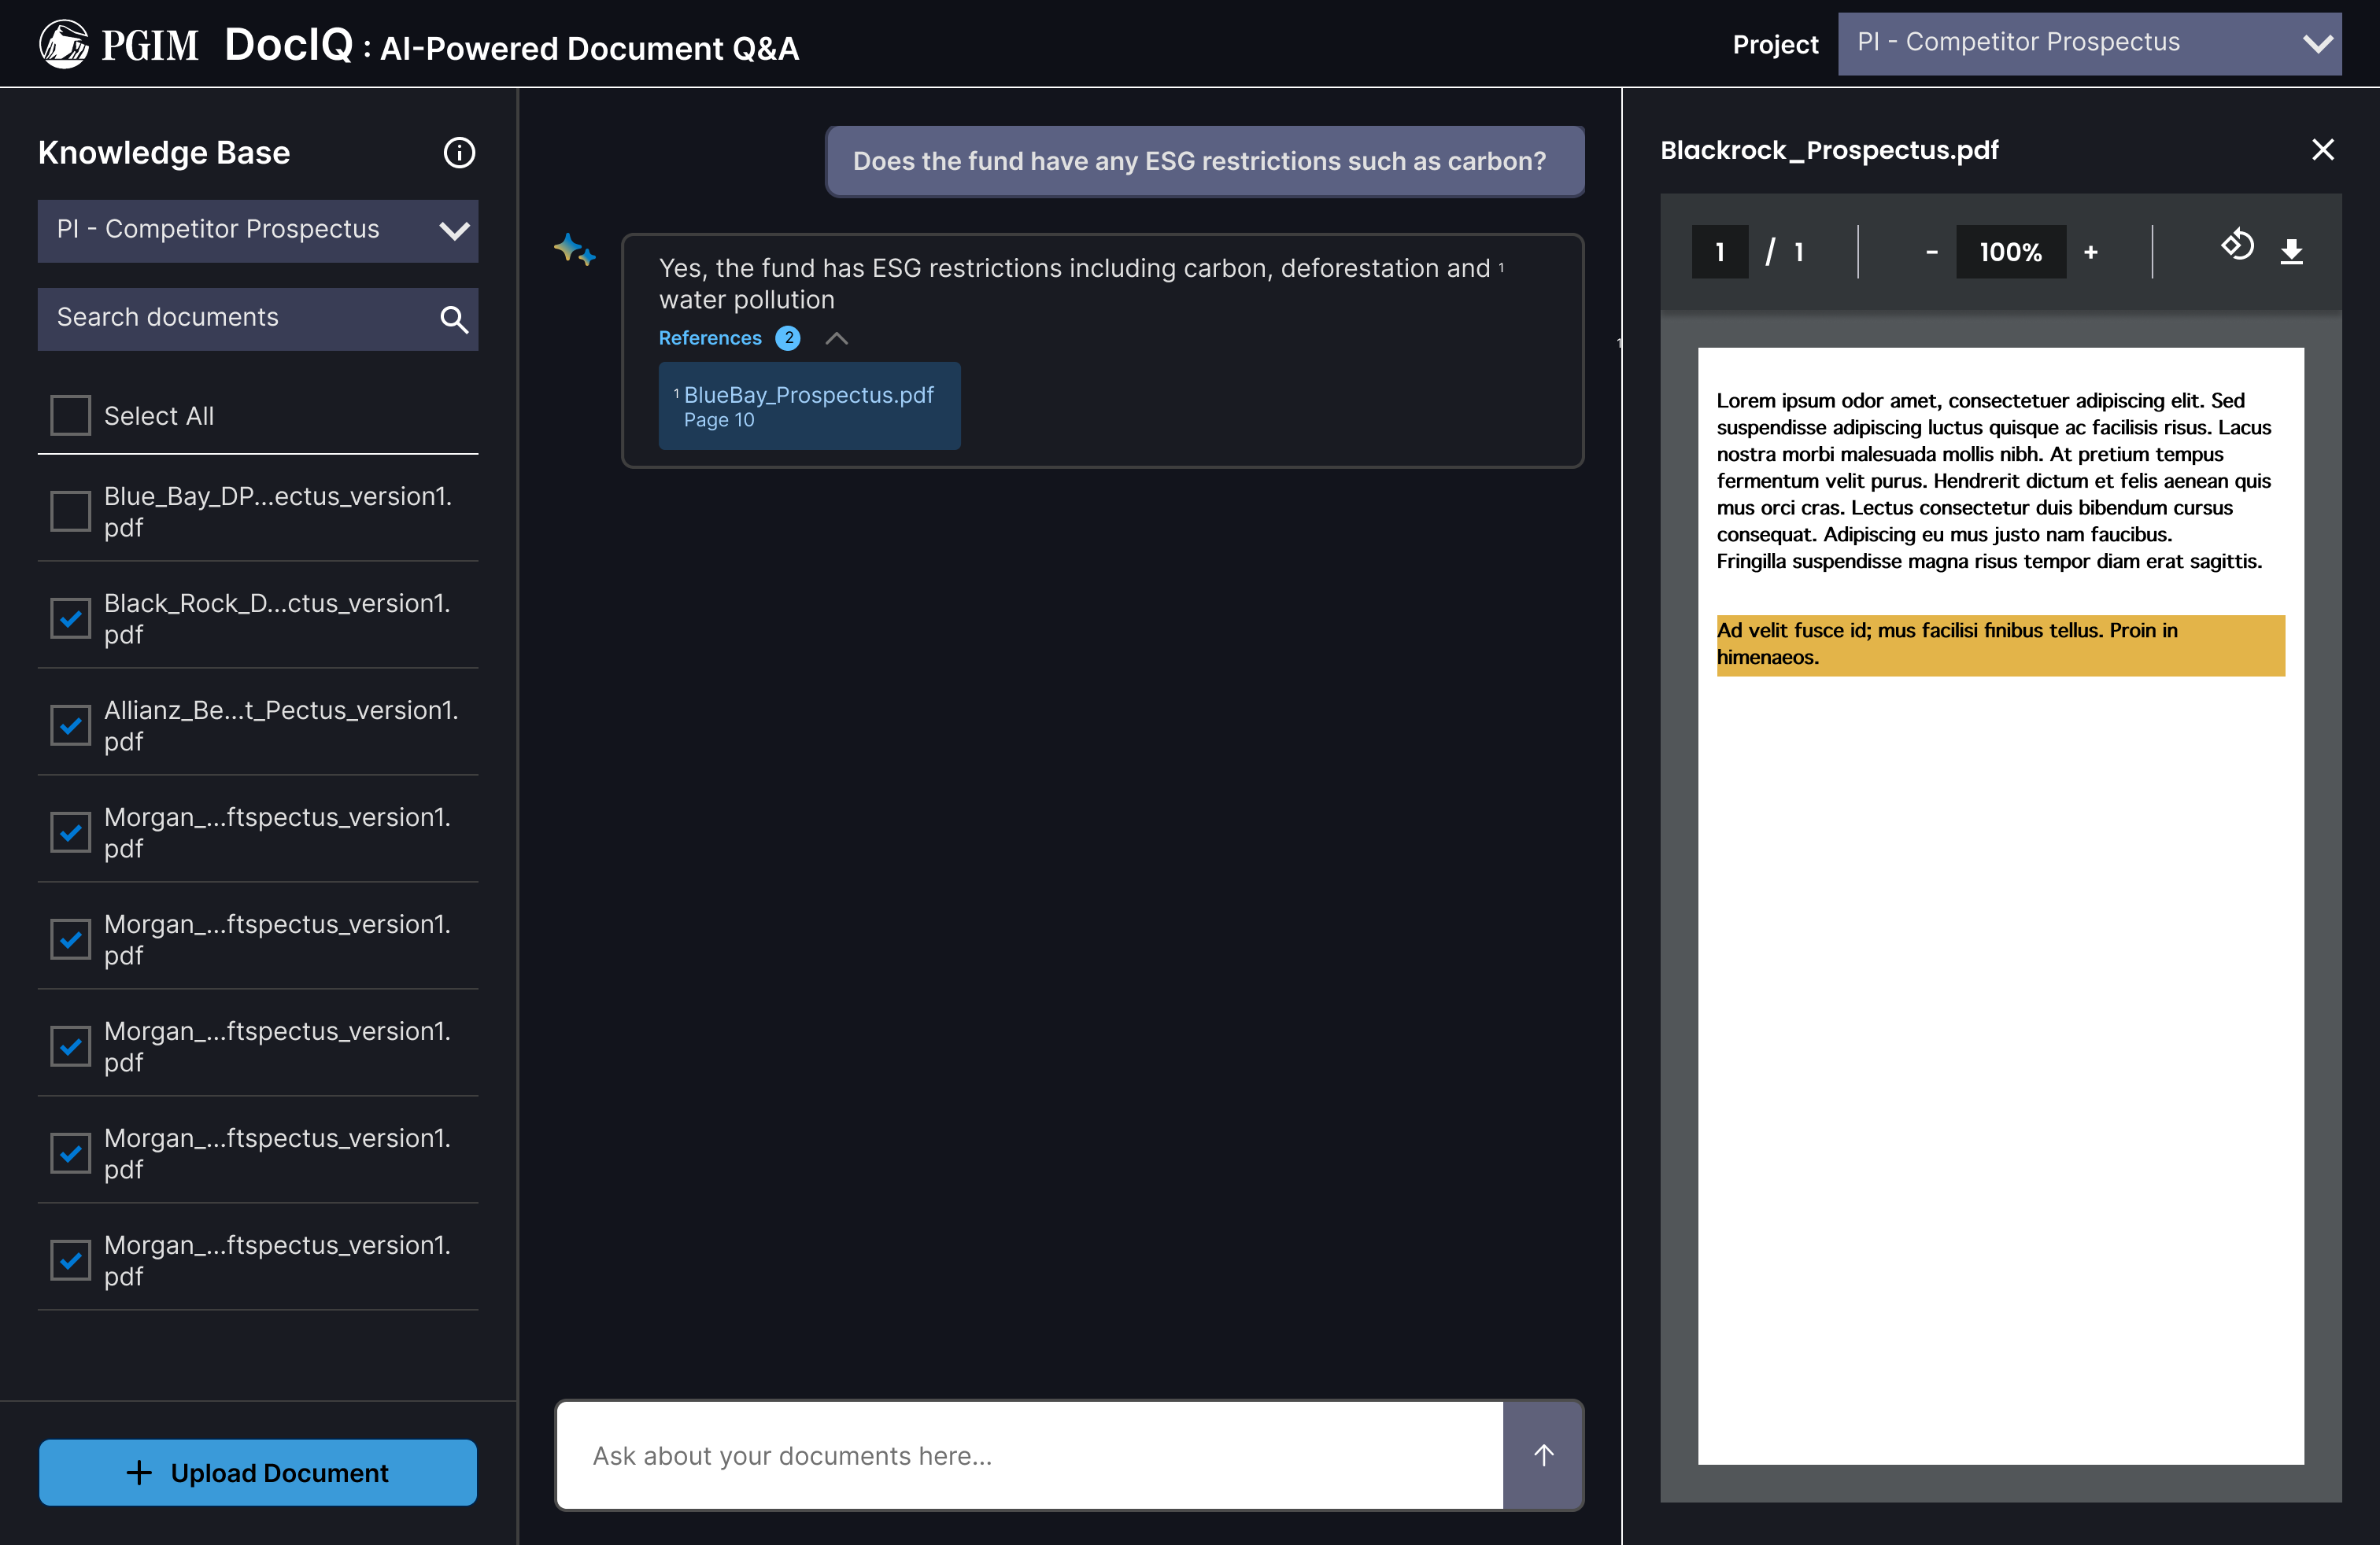Screen dimensions: 2380x1545
Task: Rotate the PDF document
Action: pos(2237,246)
